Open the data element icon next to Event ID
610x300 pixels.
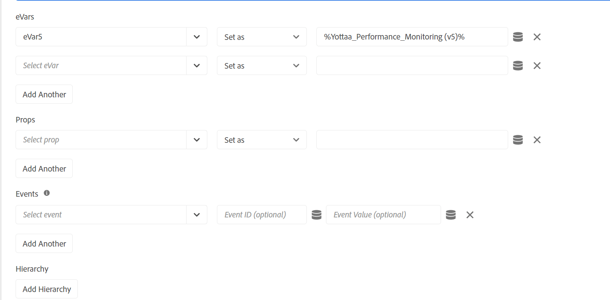point(316,215)
